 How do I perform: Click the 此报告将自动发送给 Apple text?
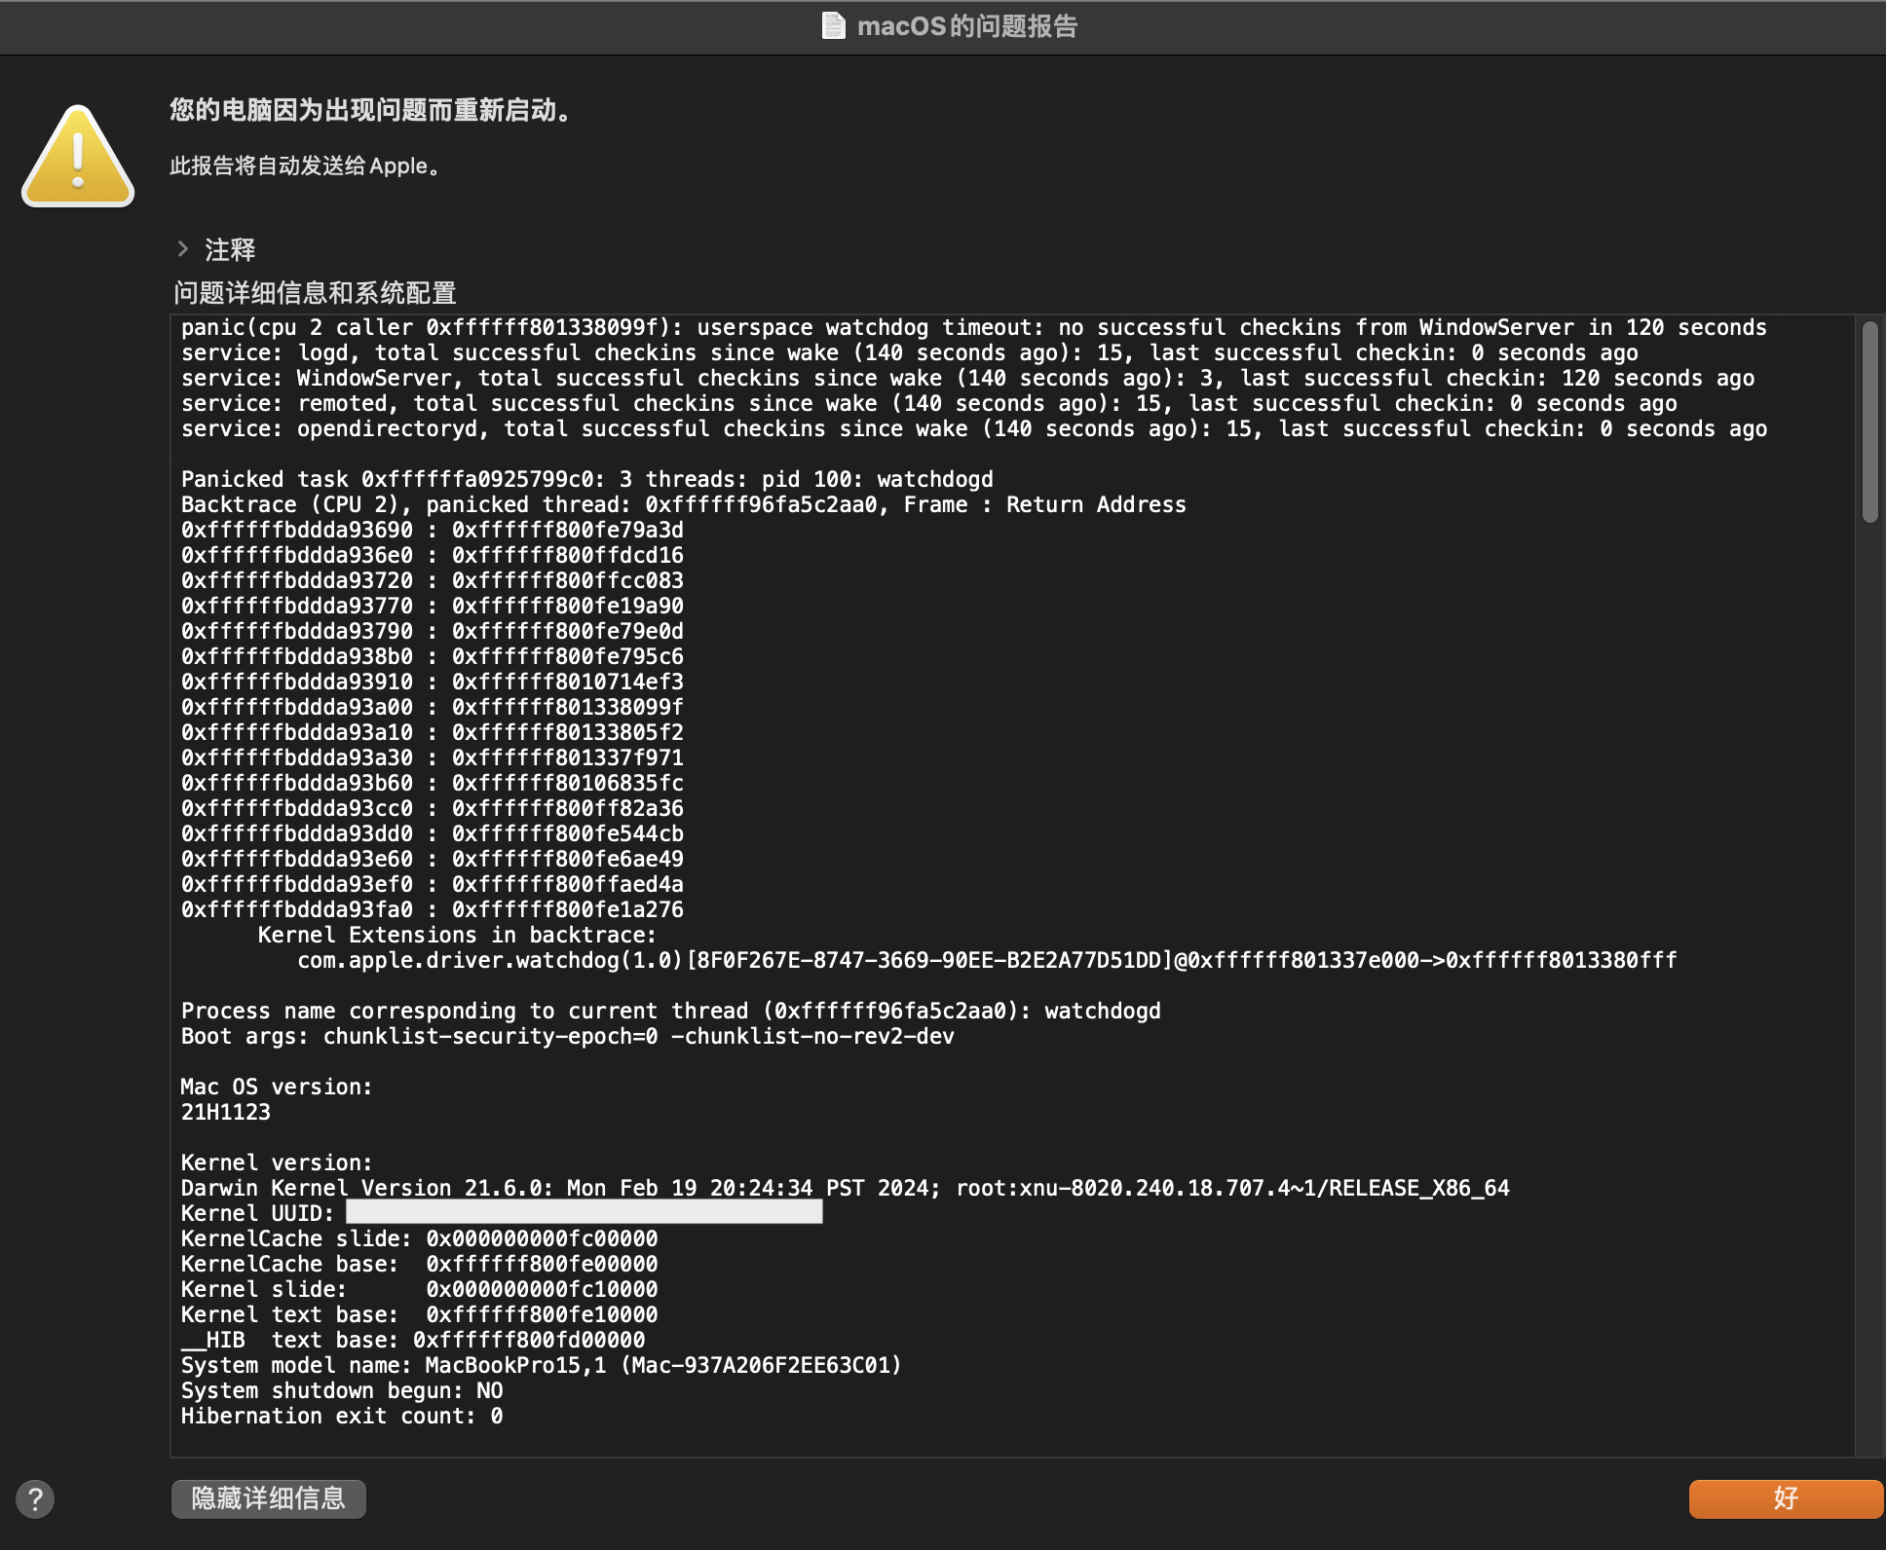(305, 166)
